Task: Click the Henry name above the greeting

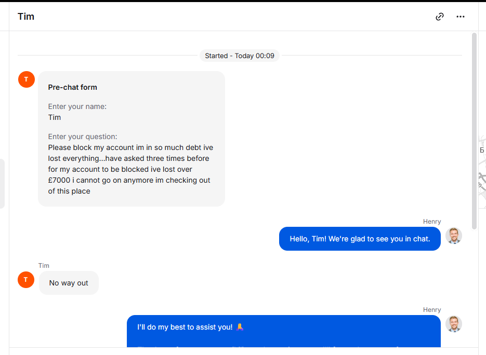Action: 432,222
